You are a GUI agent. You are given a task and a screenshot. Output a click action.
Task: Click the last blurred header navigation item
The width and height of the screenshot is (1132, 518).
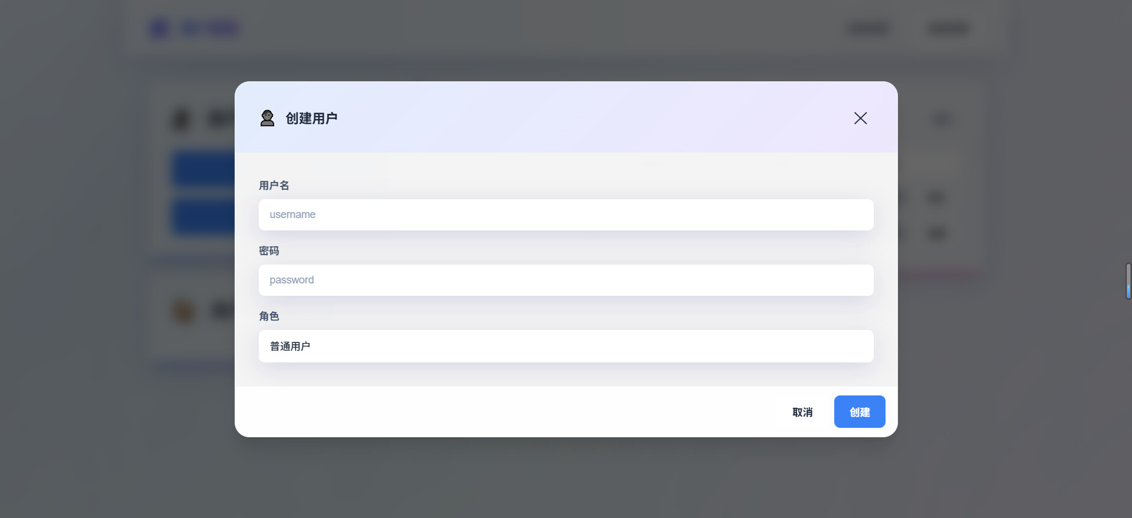point(949,28)
